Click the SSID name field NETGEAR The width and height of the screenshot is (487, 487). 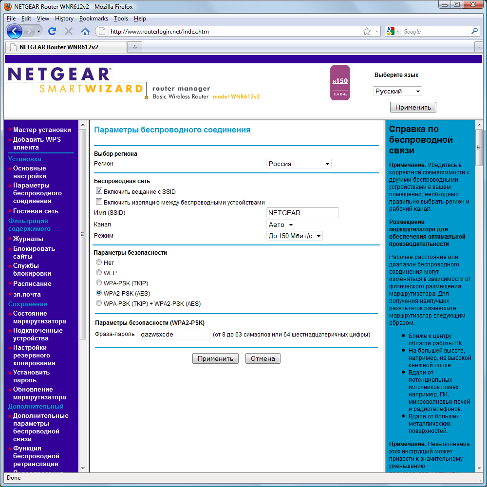click(x=302, y=213)
